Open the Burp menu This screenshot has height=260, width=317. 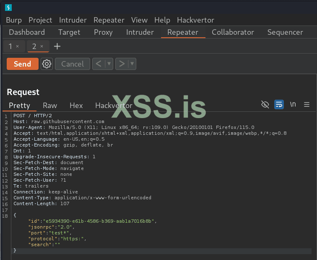pos(14,20)
